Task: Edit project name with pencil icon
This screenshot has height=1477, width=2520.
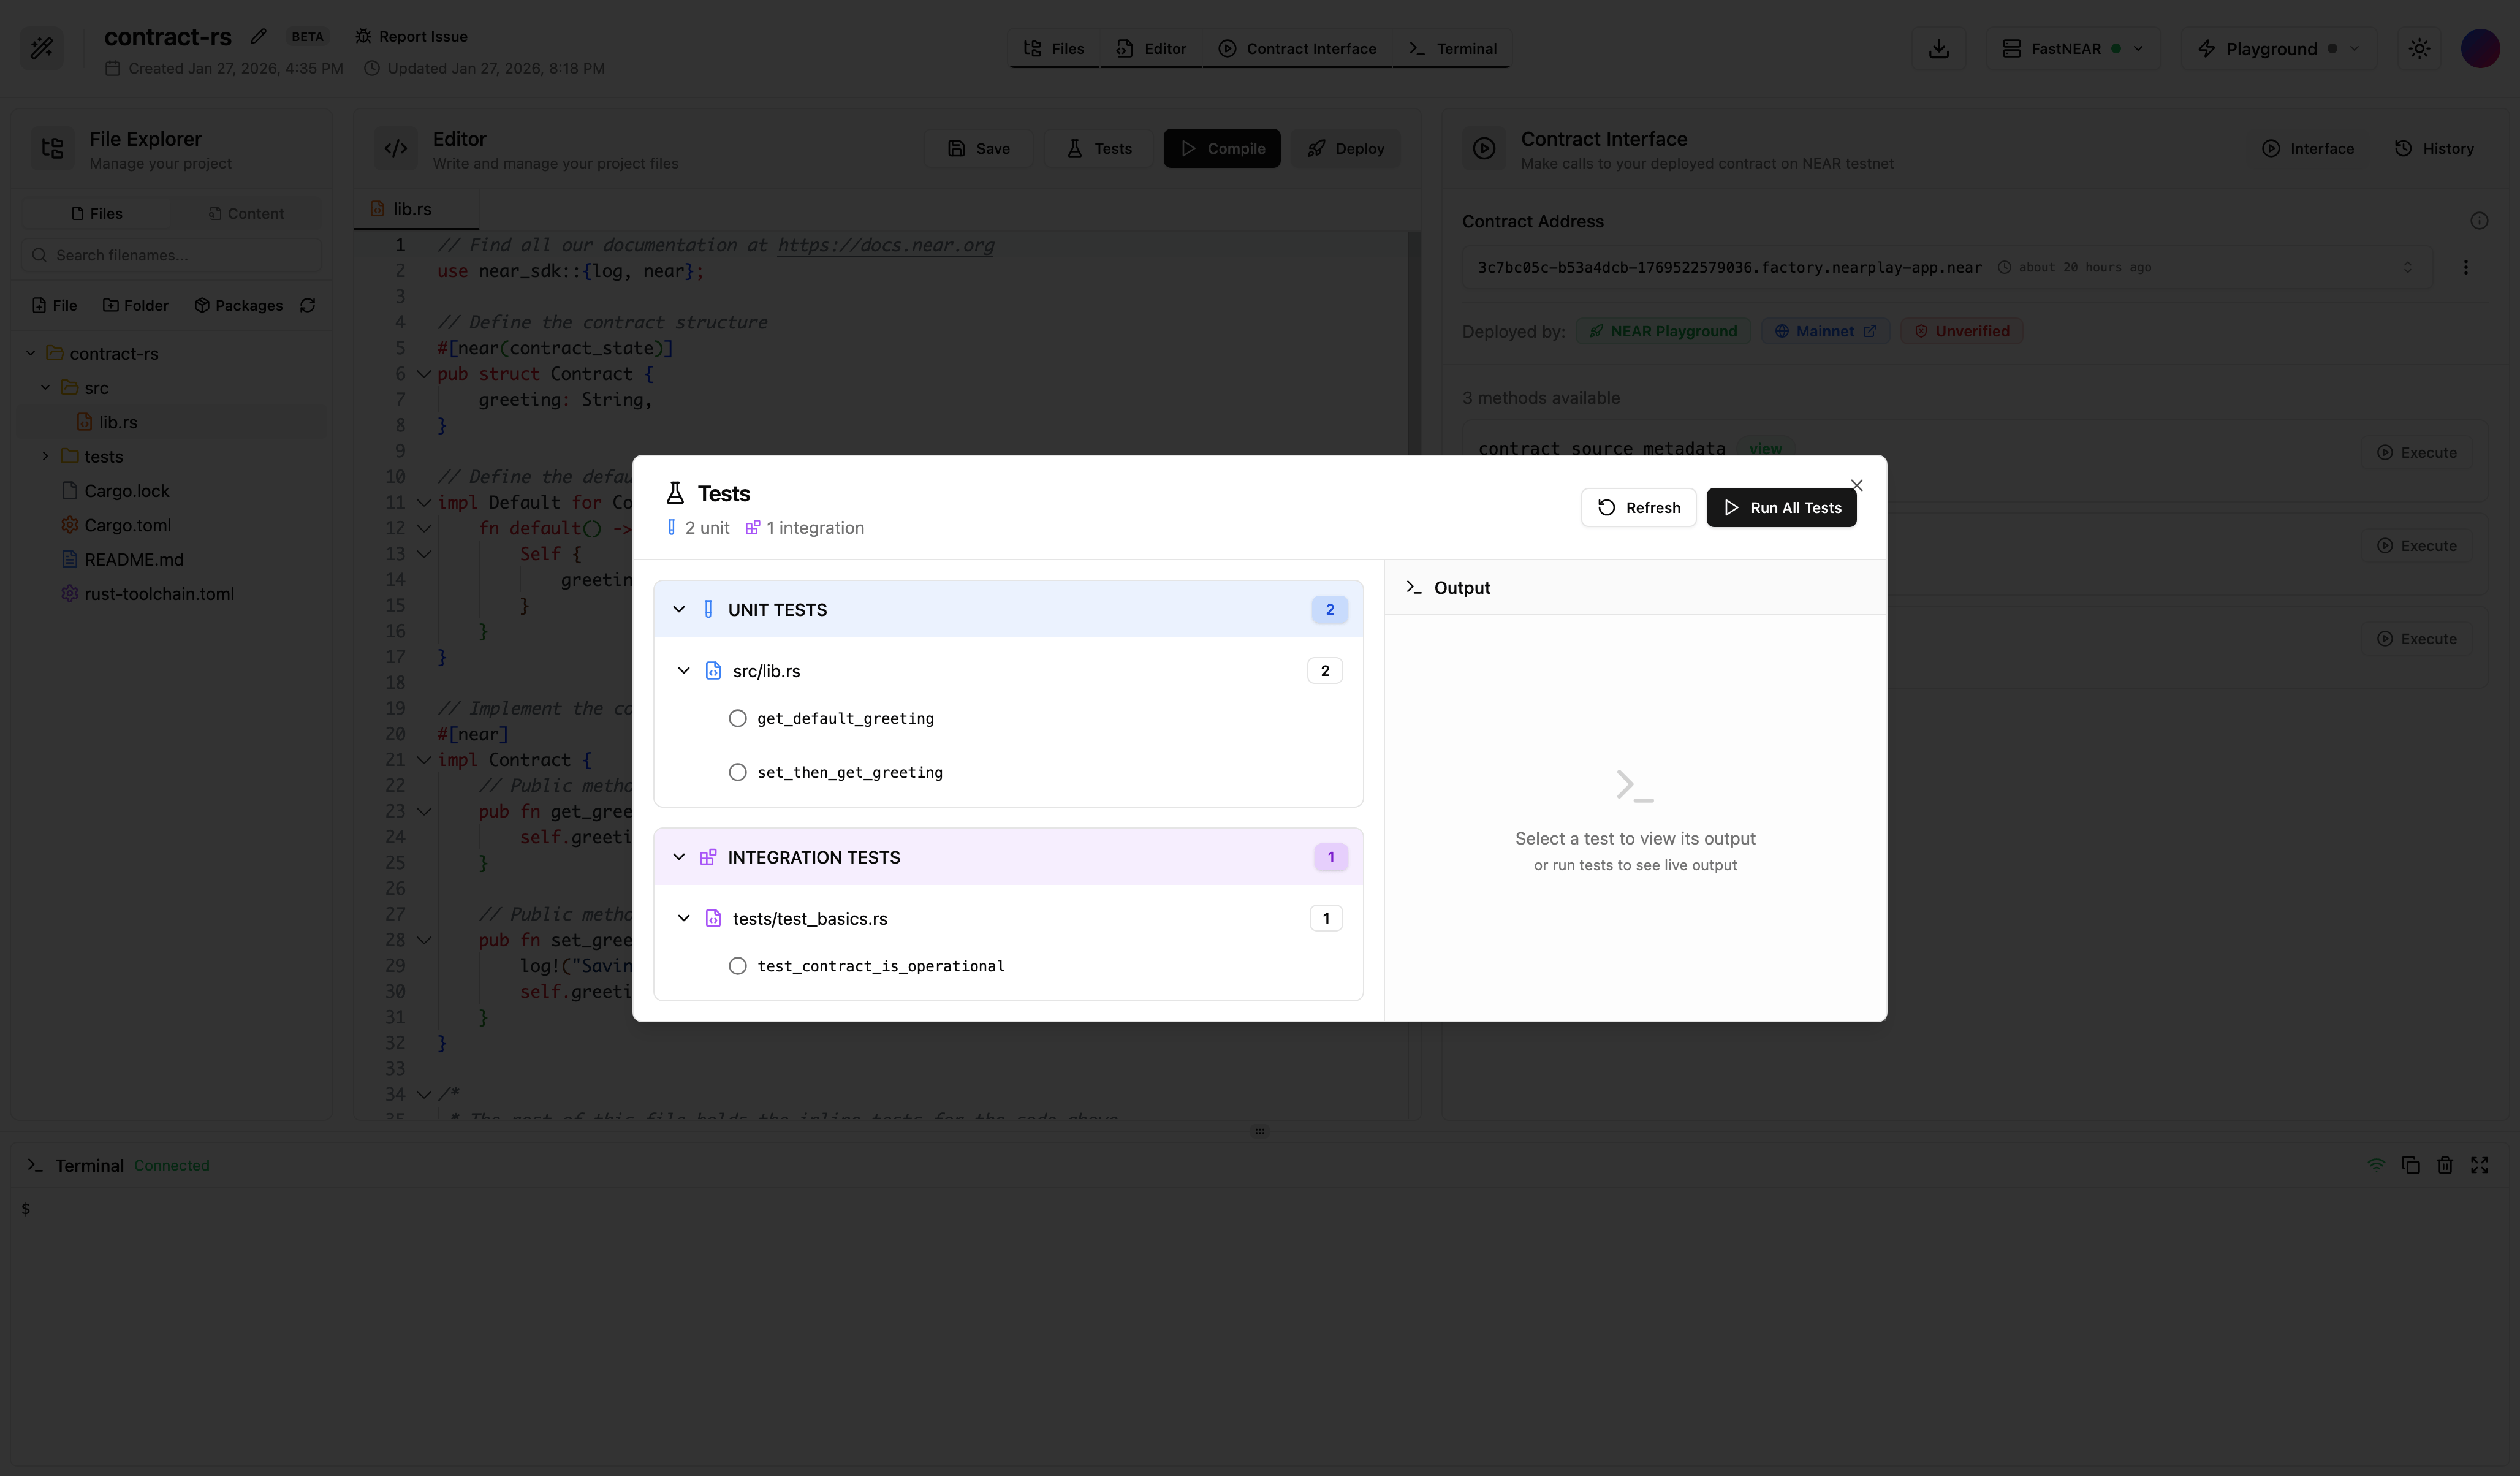Action: click(x=258, y=36)
